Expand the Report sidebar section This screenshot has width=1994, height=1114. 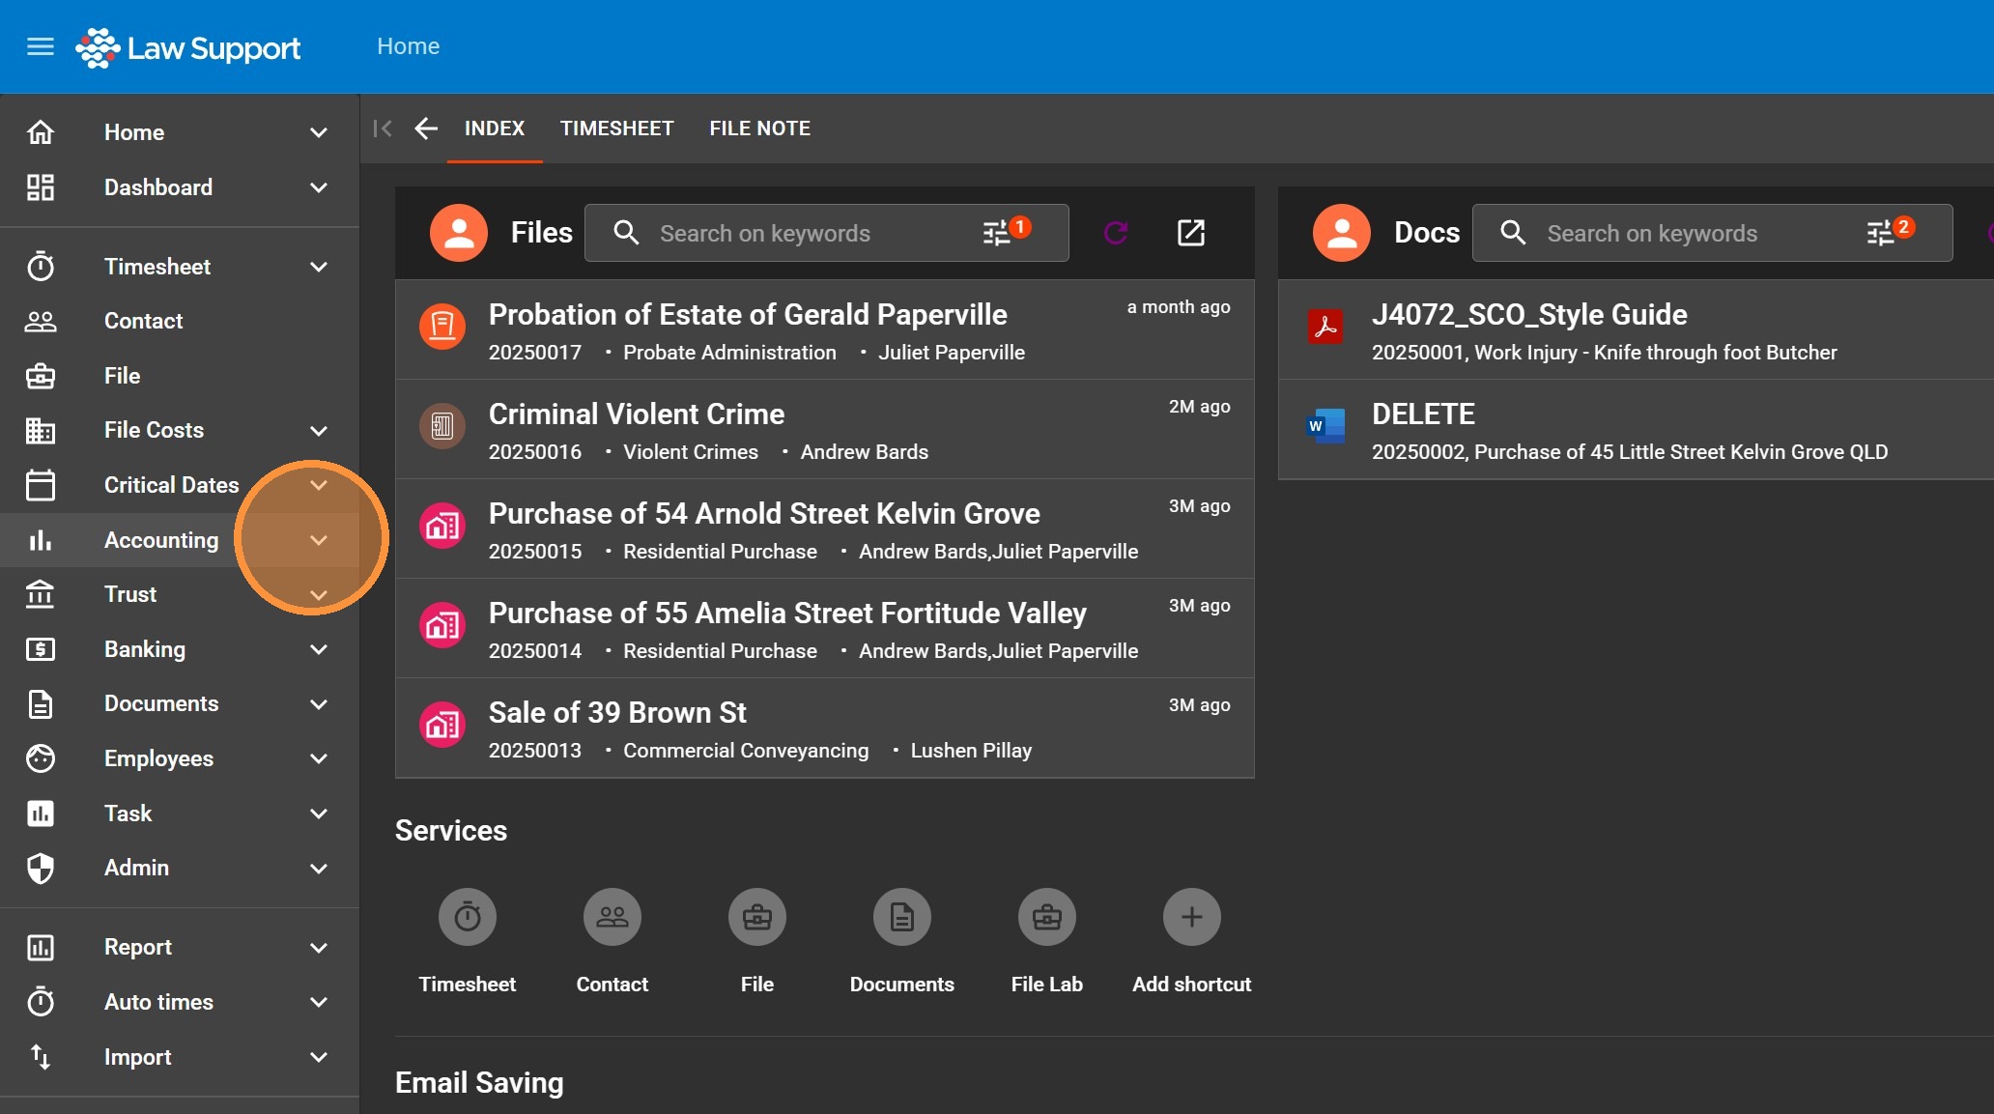[319, 948]
